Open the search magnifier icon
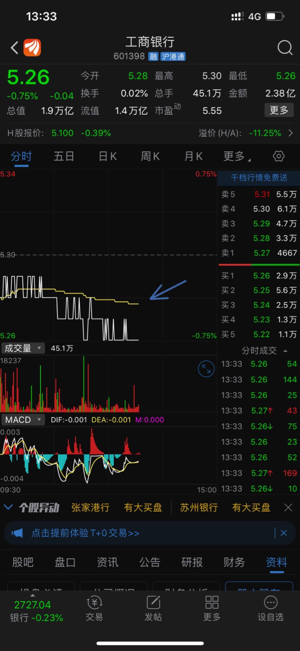The image size is (300, 651). (285, 48)
